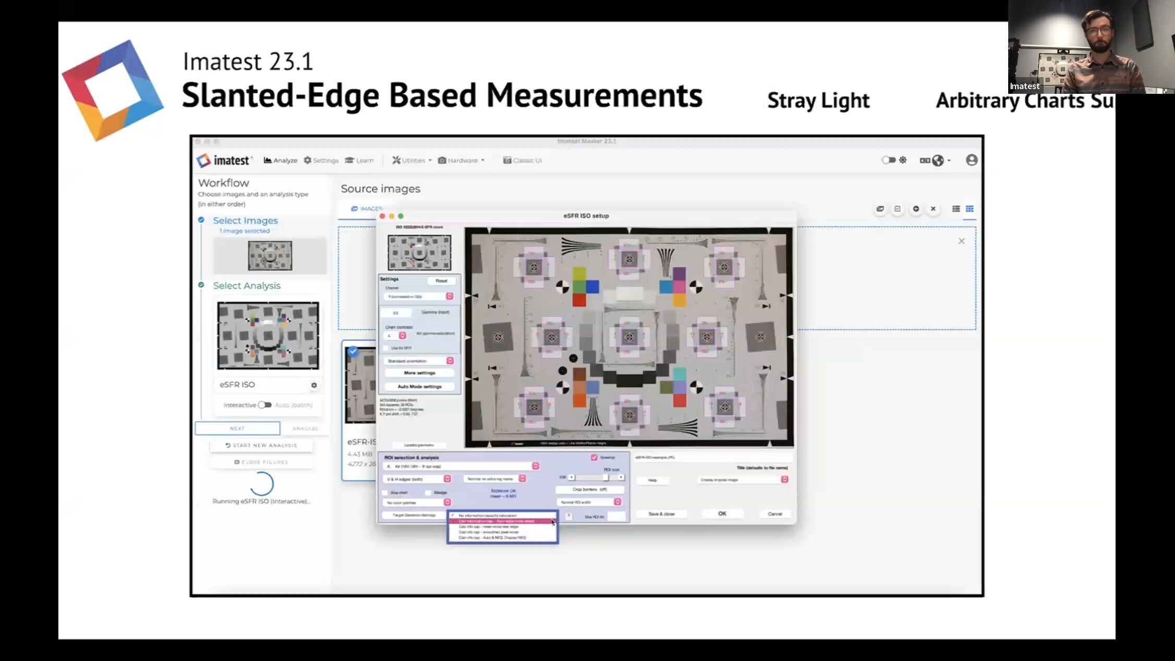The width and height of the screenshot is (1175, 661).
Task: Open the ROI selection dropdown at top of ROI panel
Action: [461, 466]
